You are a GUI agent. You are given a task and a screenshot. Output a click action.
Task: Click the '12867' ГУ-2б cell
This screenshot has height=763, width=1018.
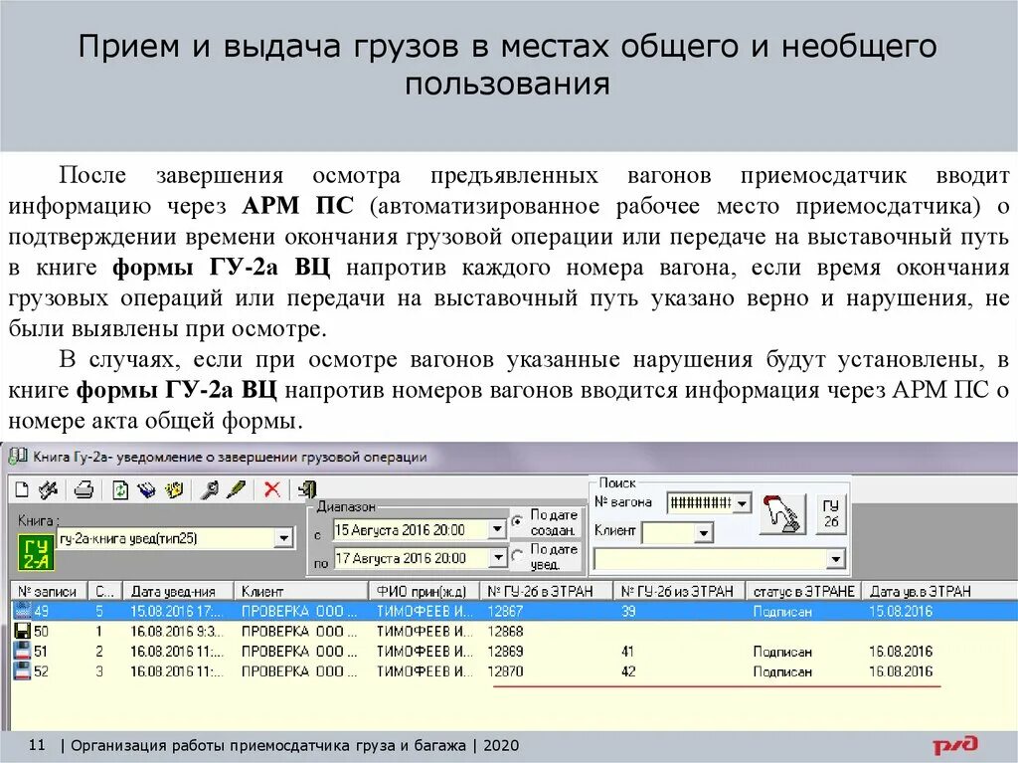pyautogui.click(x=505, y=611)
